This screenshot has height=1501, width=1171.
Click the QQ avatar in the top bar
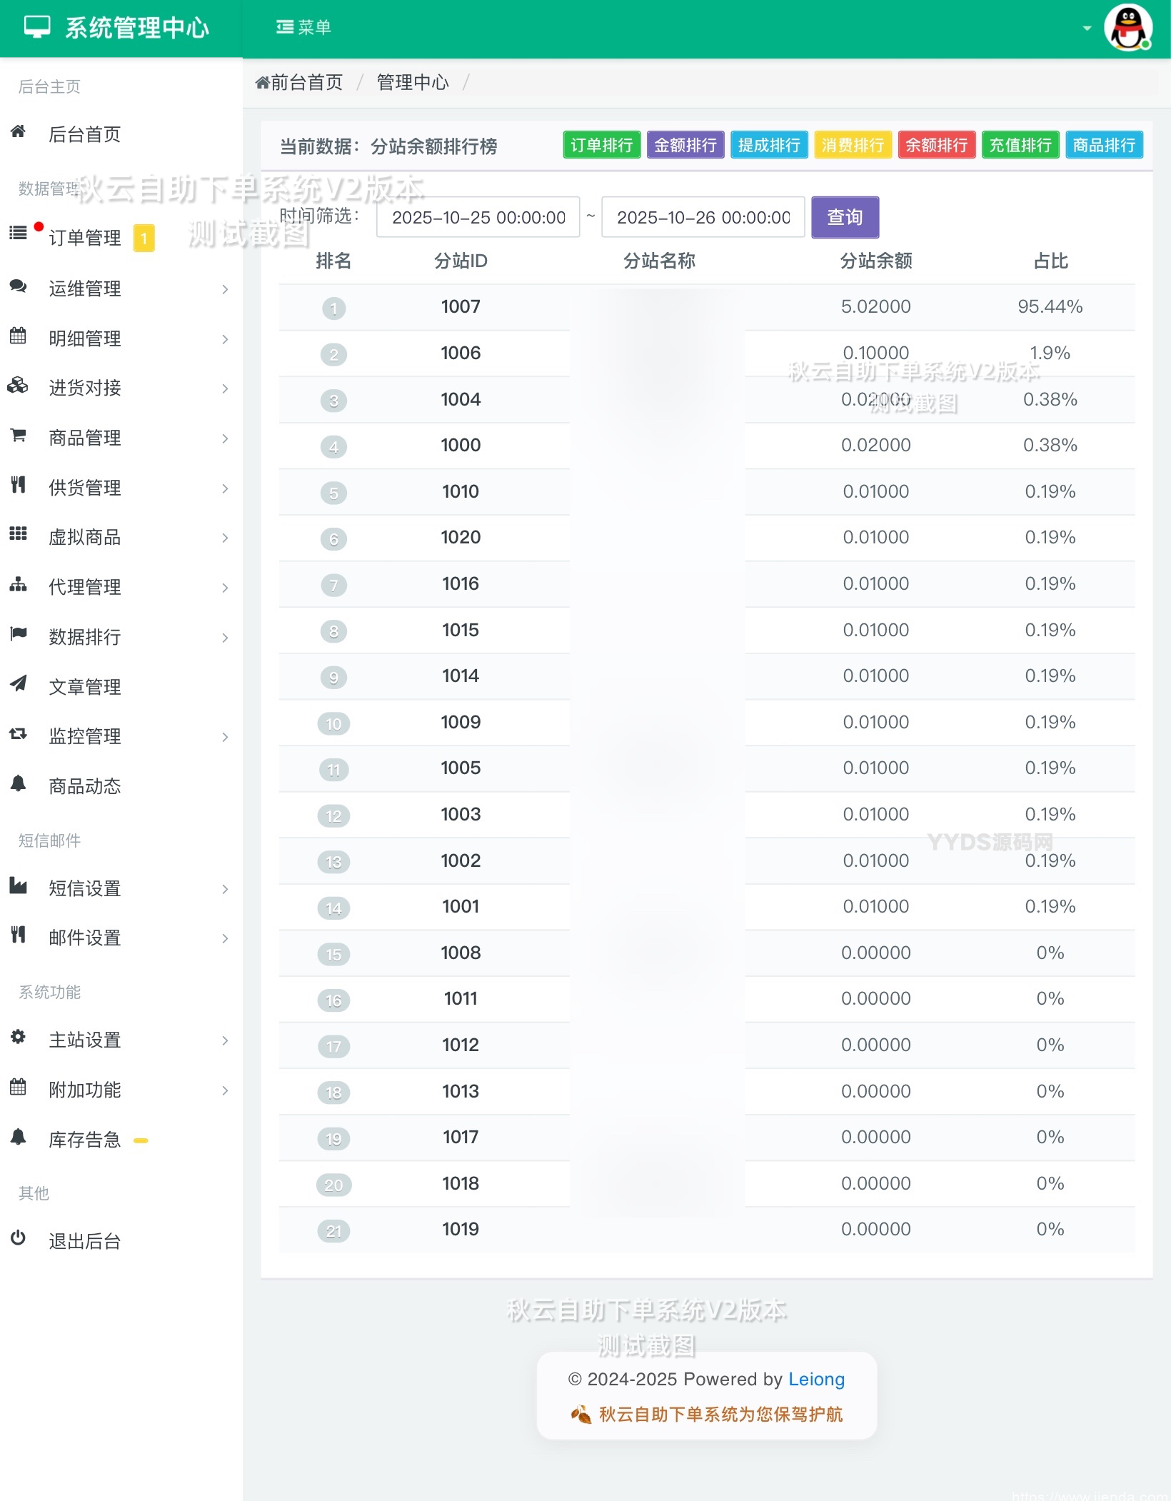click(x=1129, y=28)
